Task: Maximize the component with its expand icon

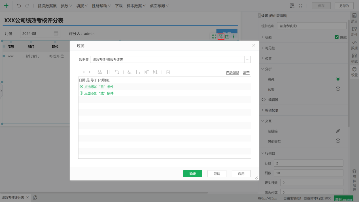Action: 214,37
